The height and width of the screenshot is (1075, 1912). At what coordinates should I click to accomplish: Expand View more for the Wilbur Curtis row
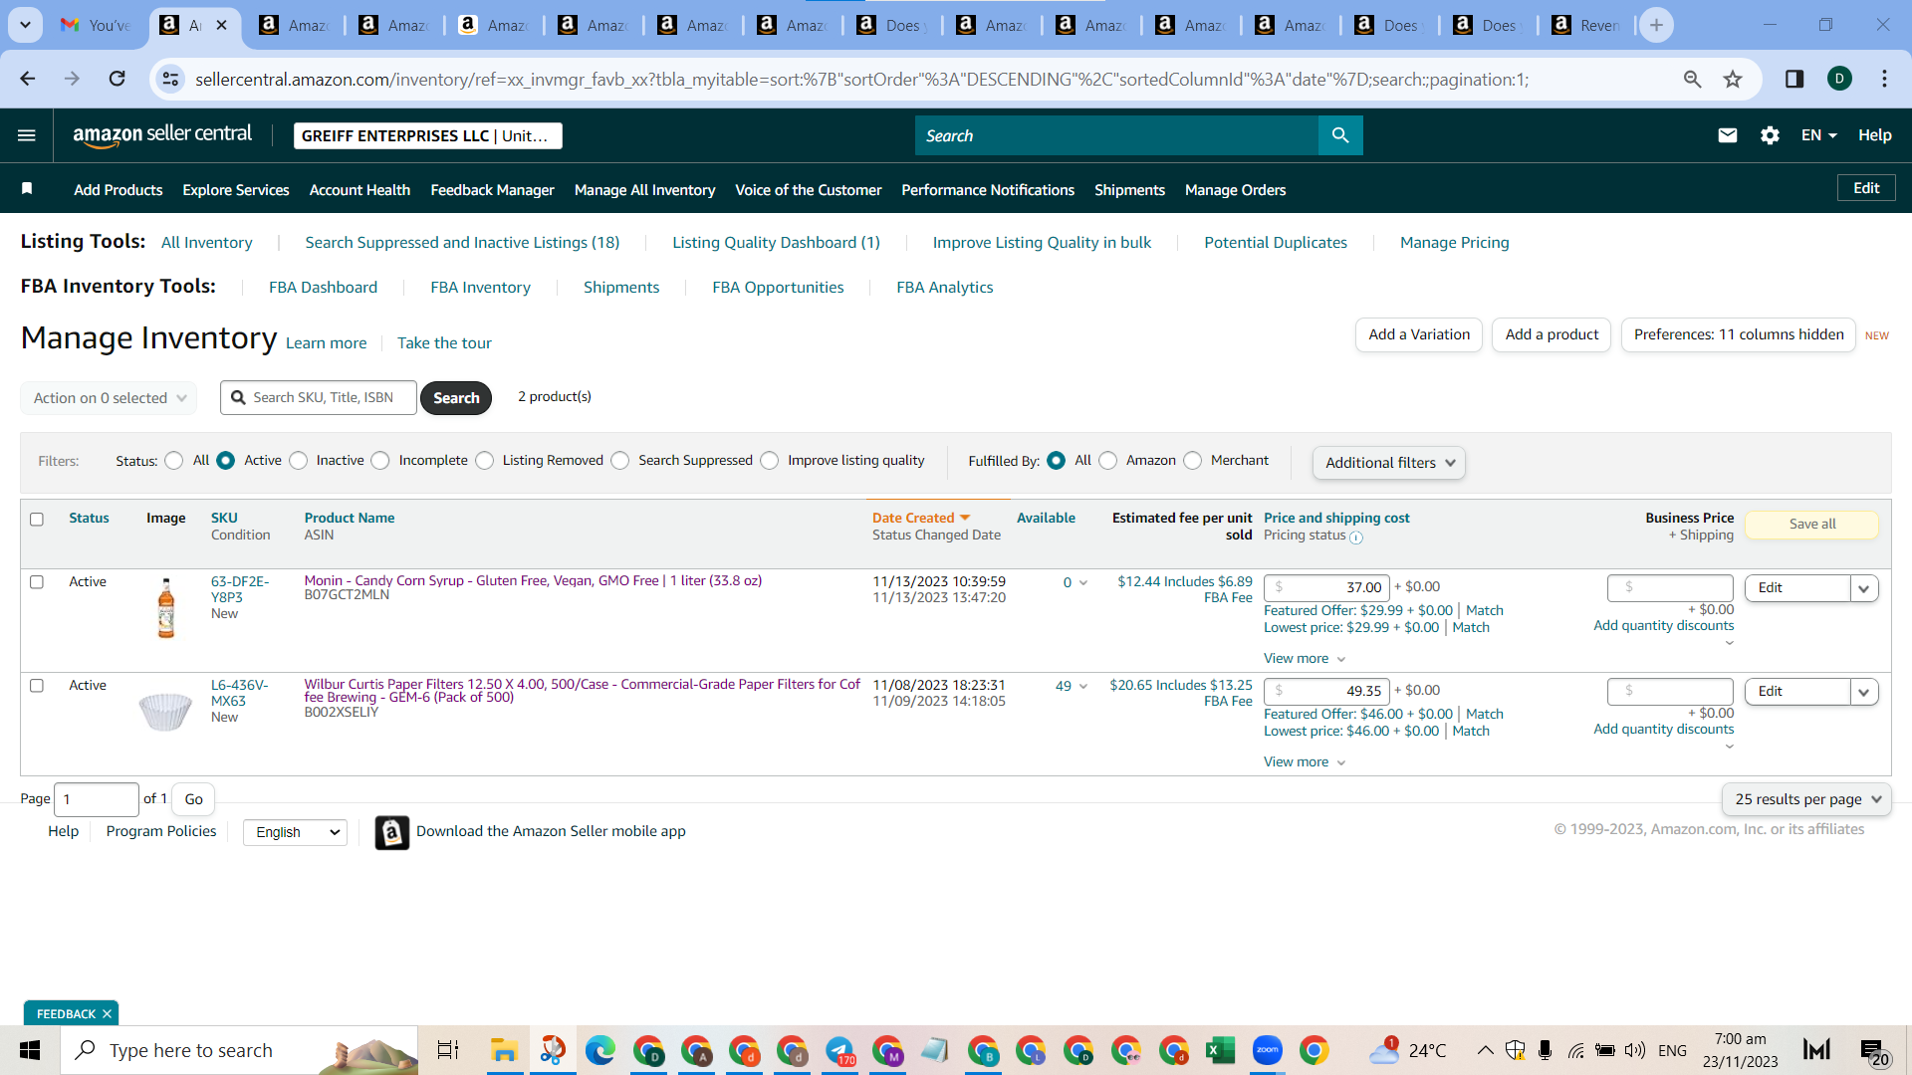(1305, 762)
